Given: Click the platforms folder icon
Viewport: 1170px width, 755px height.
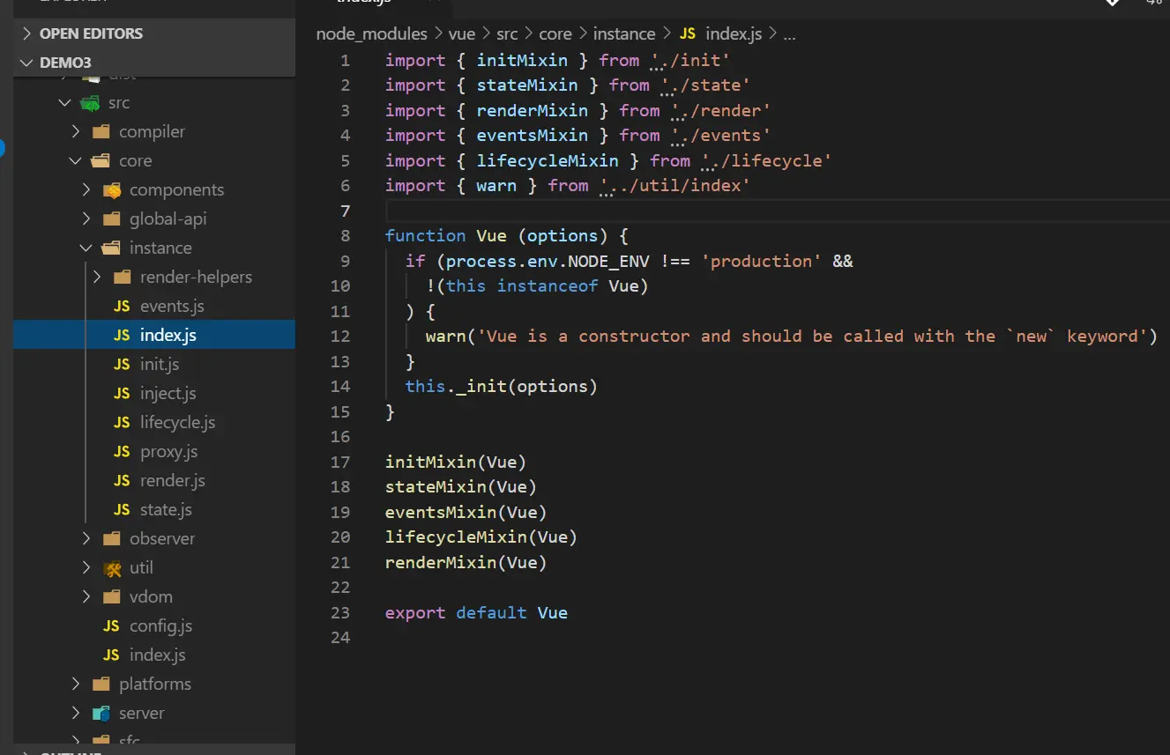Looking at the screenshot, I should click(x=101, y=685).
